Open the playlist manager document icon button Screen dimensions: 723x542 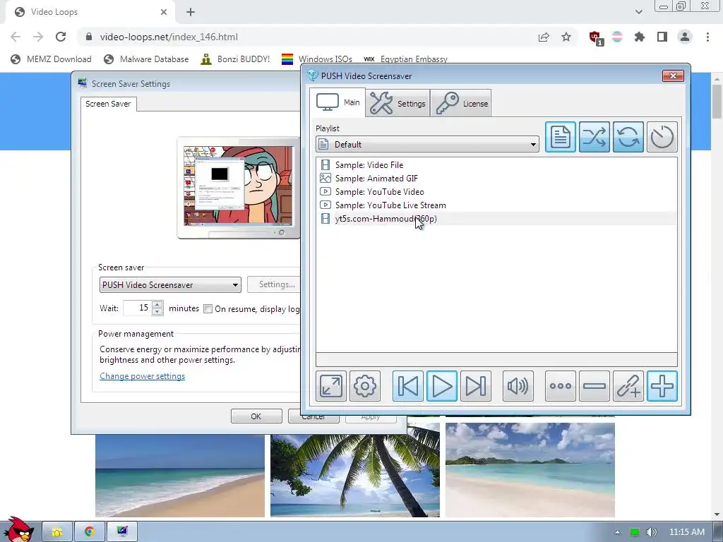[x=560, y=137]
